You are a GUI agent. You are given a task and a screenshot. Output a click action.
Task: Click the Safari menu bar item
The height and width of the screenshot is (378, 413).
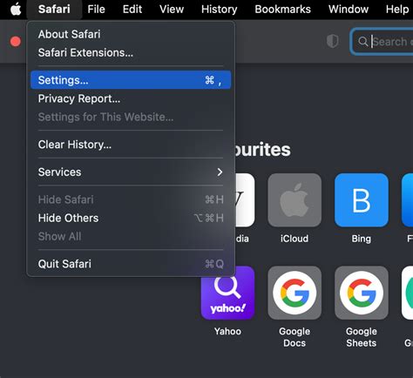coord(54,10)
